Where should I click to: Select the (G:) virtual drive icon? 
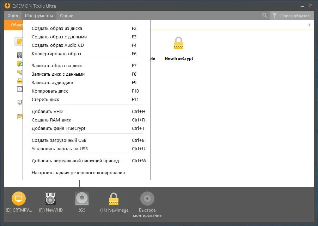82,199
